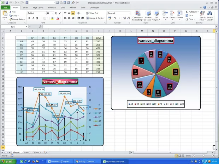Toggle Center horizontal alignment
219x164 pixels.
pos(69,18)
